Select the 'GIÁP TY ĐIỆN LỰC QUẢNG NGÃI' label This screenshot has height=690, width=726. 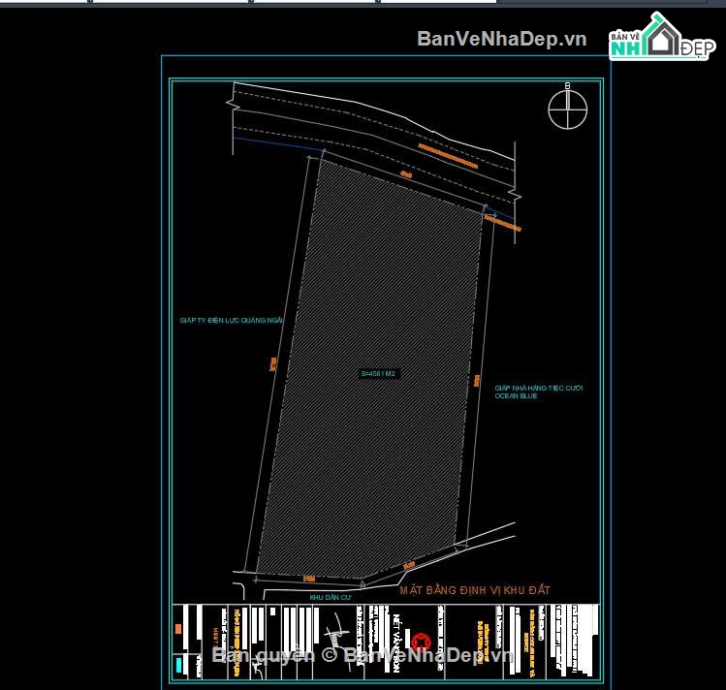coord(231,319)
